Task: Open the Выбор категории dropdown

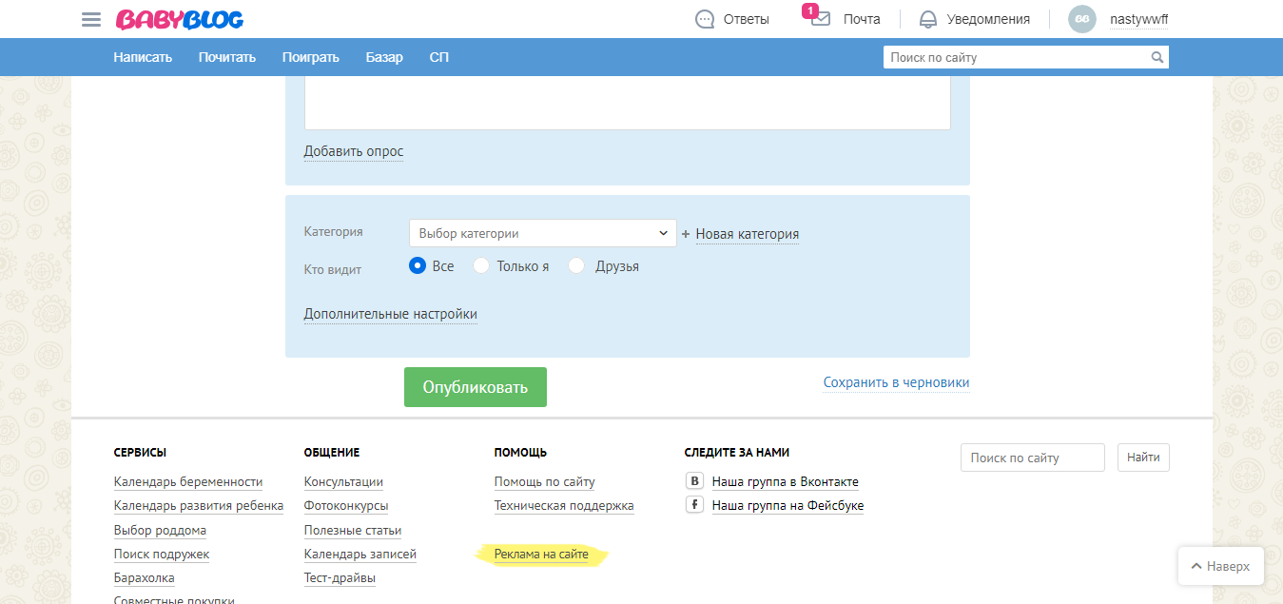Action: 542,232
